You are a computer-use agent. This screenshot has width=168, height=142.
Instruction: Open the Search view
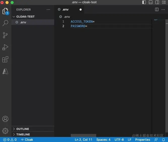pyautogui.click(x=5, y=23)
